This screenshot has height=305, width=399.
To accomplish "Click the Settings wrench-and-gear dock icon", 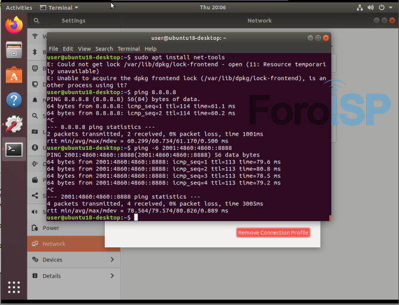I will (x=14, y=124).
